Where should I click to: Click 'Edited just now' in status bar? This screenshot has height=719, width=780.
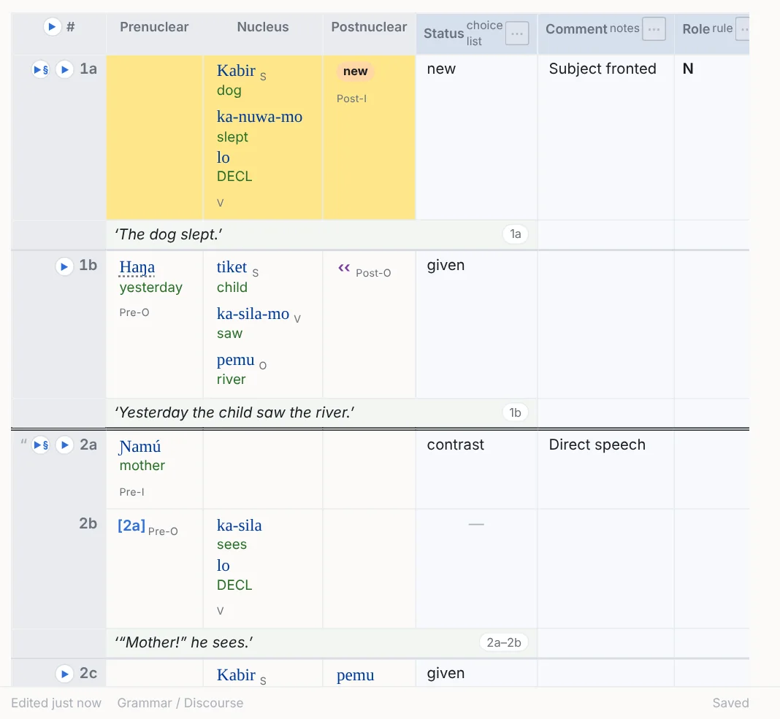click(56, 703)
